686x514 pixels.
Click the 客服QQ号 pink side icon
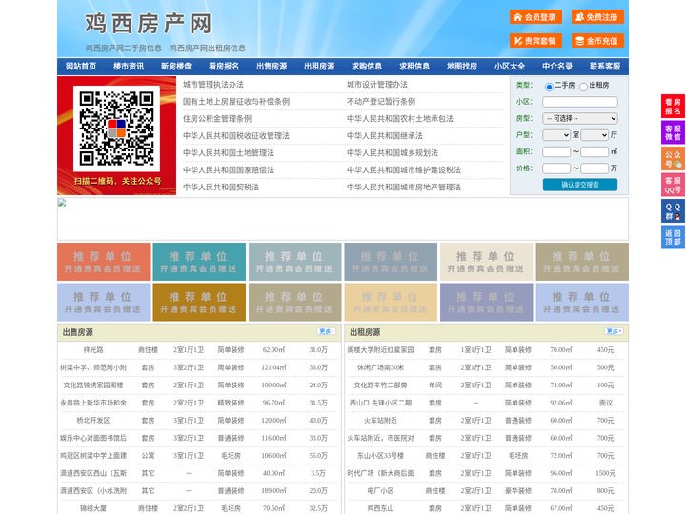pos(673,185)
